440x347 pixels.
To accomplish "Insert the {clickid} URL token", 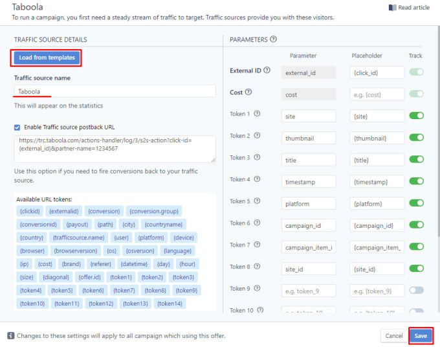I will pyautogui.click(x=30, y=211).
